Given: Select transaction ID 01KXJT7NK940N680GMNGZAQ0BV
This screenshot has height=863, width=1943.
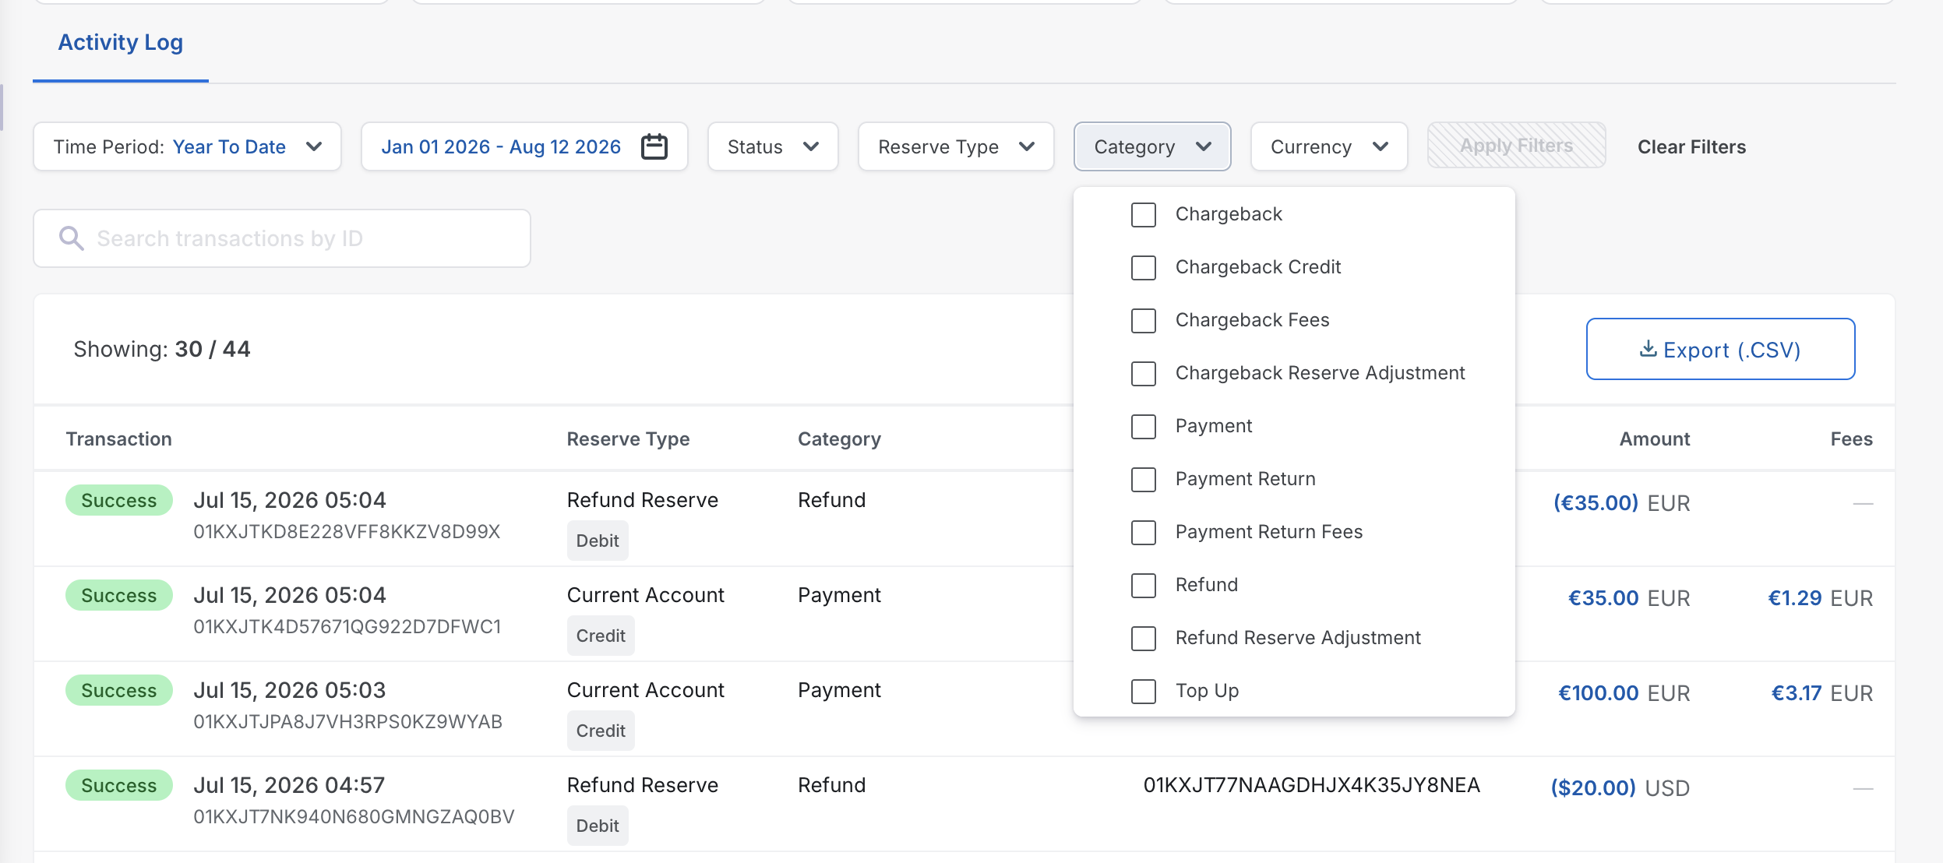Looking at the screenshot, I should coord(354,816).
